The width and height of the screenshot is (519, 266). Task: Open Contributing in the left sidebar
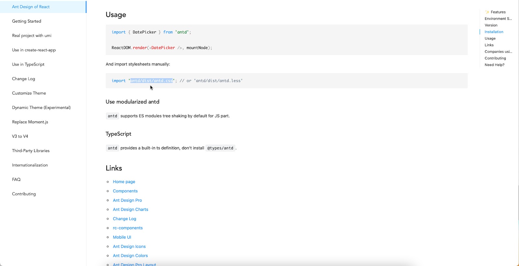pos(24,194)
